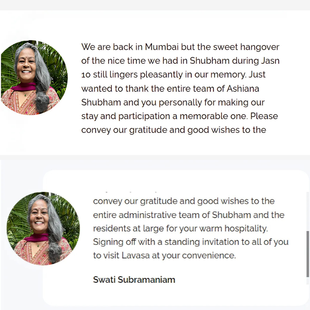The image size is (310, 310).
Task: Click the author name Swati Subramaniam
Action: (134, 280)
